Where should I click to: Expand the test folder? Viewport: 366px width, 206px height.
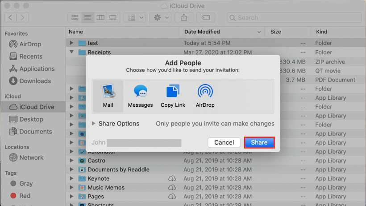tap(71, 43)
